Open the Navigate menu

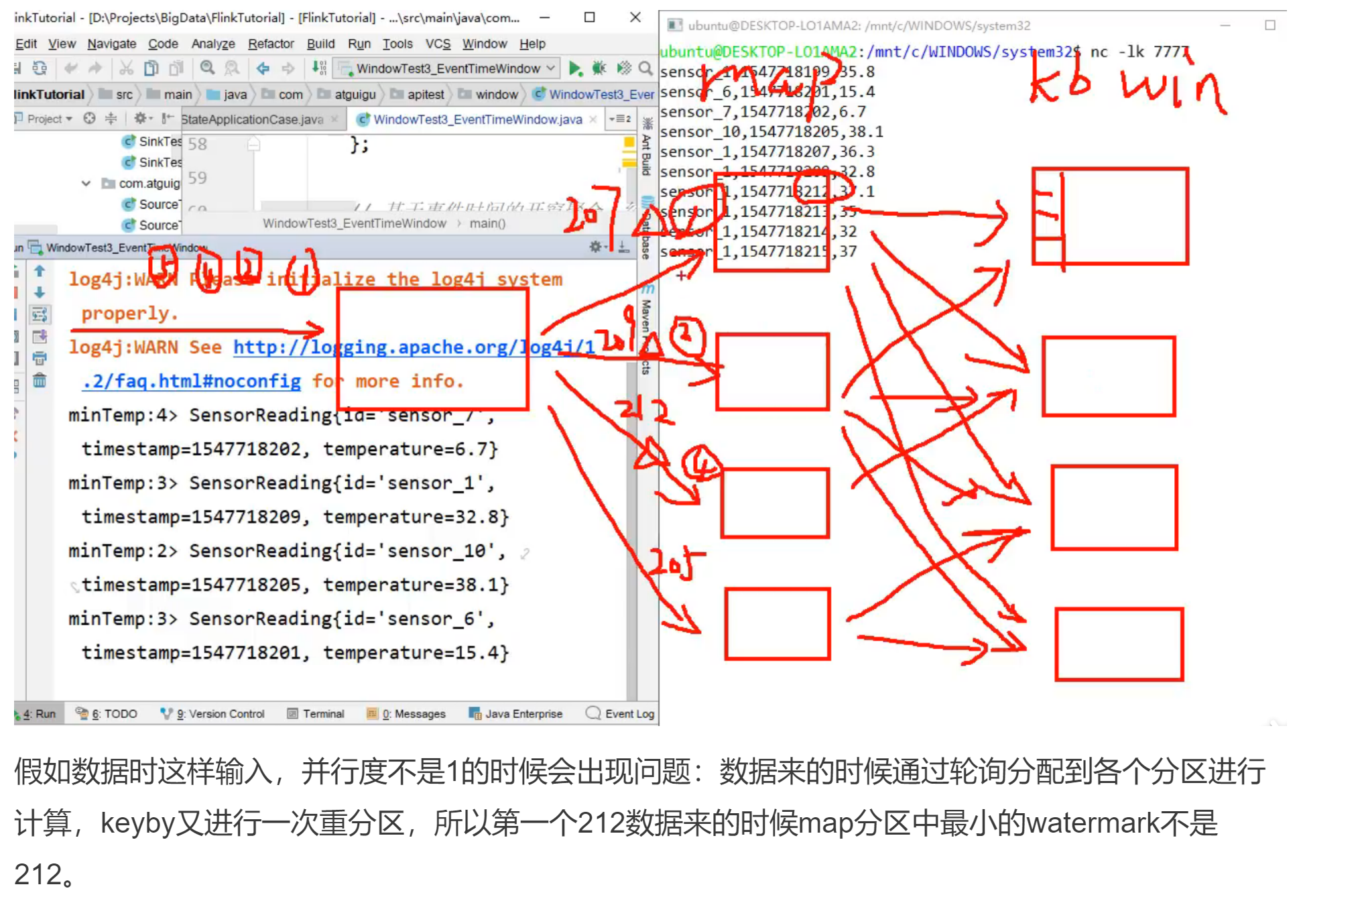pyautogui.click(x=112, y=43)
